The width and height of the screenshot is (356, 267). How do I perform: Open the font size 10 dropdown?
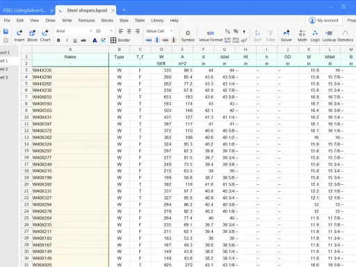104,31
